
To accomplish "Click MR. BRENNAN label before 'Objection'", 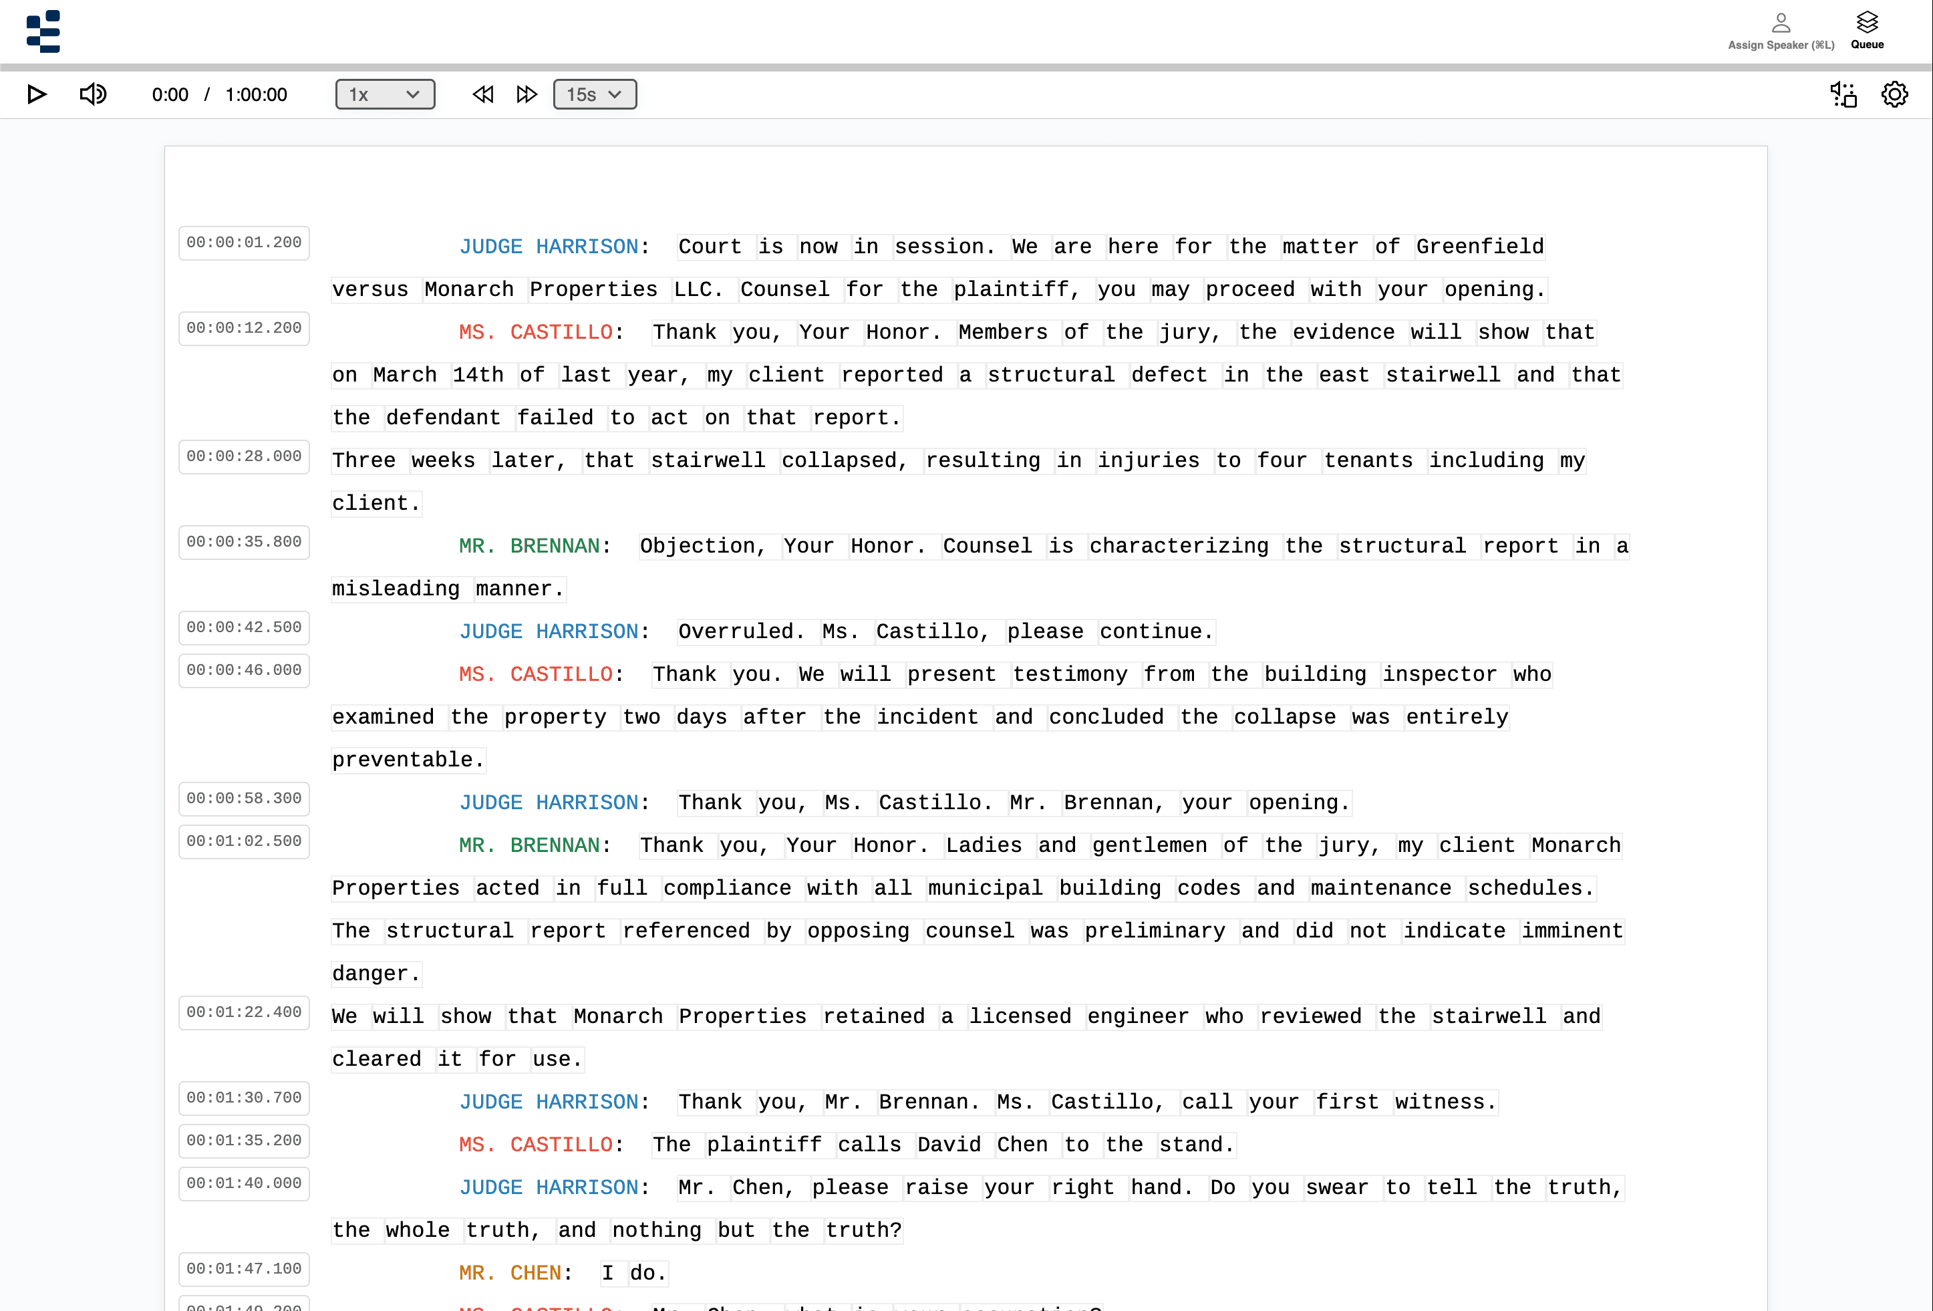I will coord(529,547).
